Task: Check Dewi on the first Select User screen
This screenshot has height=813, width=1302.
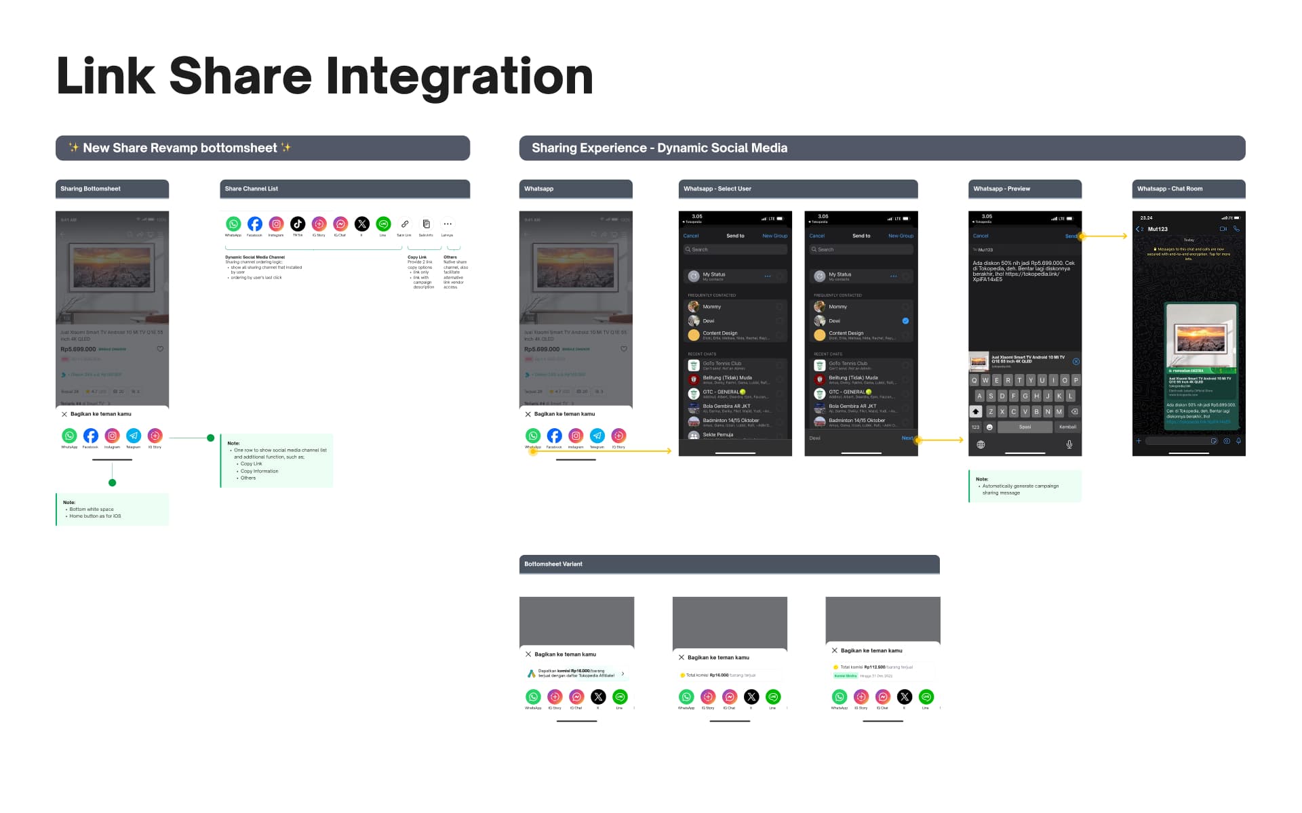Action: [780, 321]
